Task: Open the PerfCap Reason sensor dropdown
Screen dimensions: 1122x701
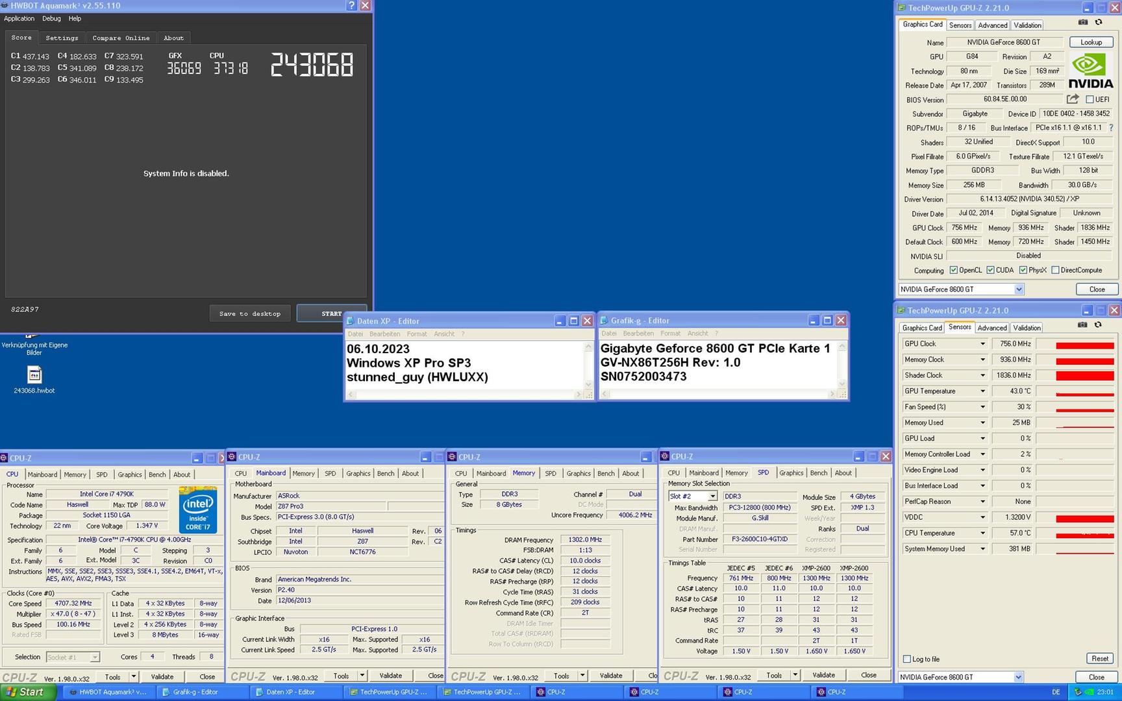Action: (x=982, y=502)
